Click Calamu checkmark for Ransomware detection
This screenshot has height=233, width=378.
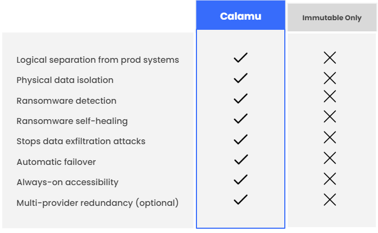tap(241, 98)
